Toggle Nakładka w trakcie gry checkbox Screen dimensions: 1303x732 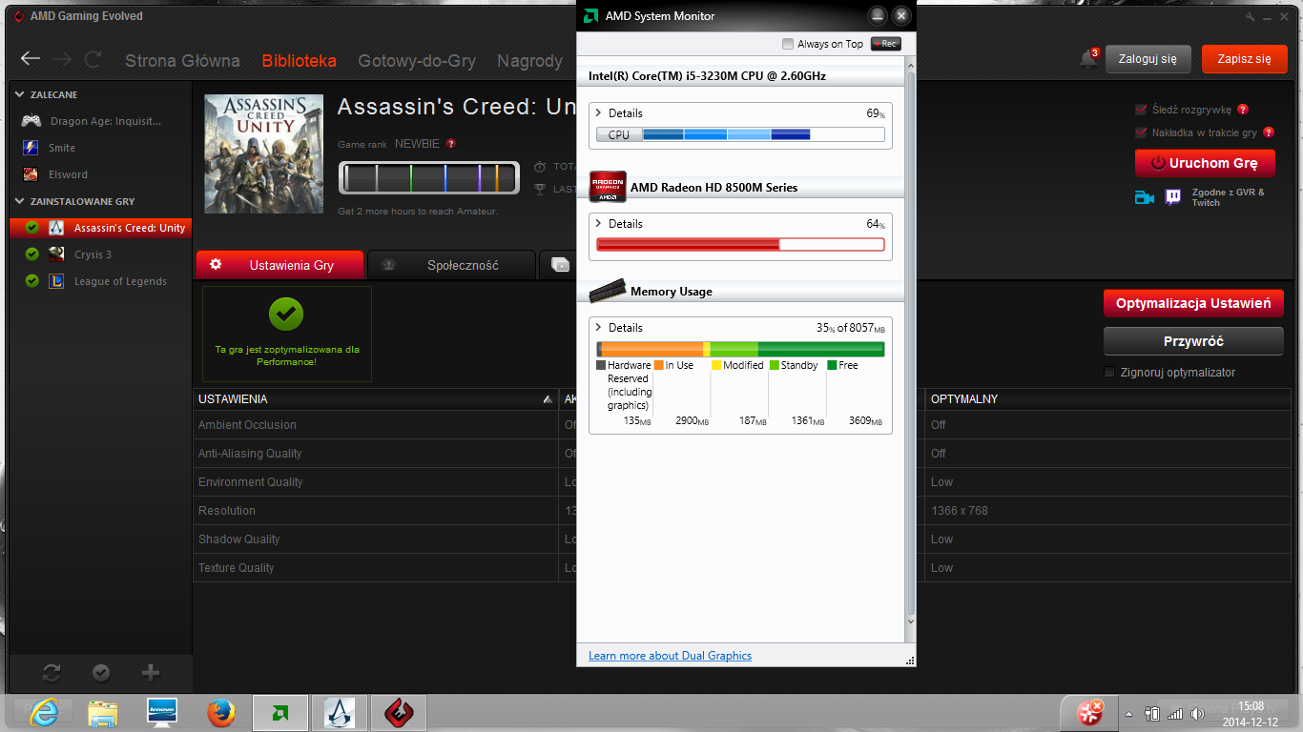point(1141,132)
